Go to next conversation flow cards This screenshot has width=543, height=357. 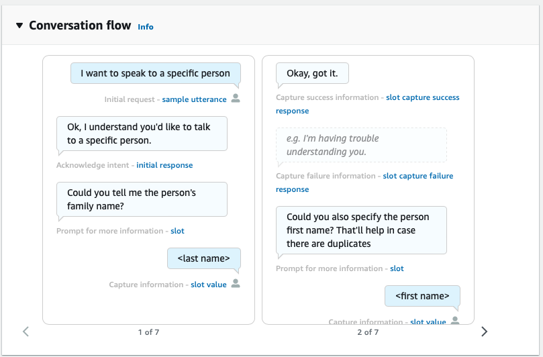[484, 331]
